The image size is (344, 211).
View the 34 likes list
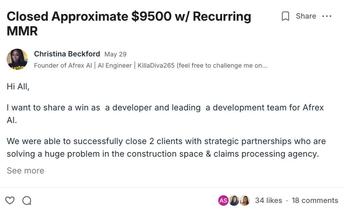(x=268, y=200)
